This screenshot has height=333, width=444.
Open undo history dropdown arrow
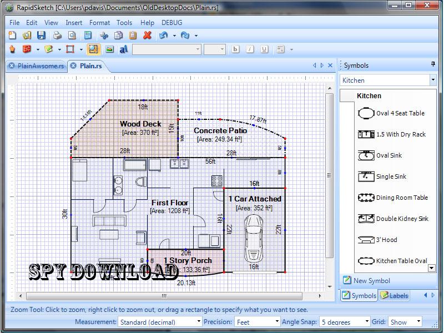pyautogui.click(x=174, y=36)
